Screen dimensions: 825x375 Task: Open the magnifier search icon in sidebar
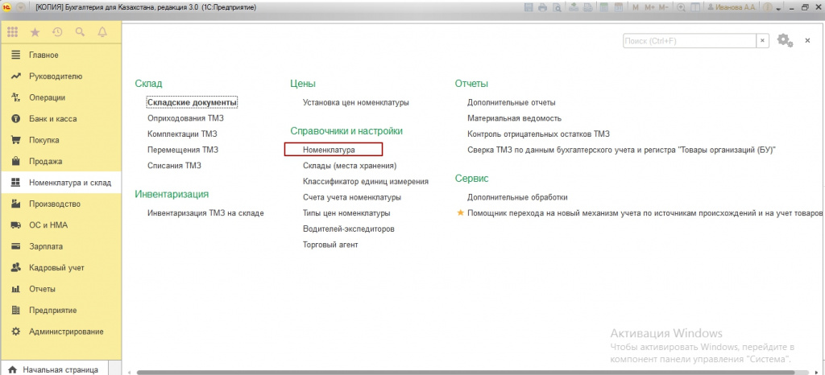pos(80,32)
